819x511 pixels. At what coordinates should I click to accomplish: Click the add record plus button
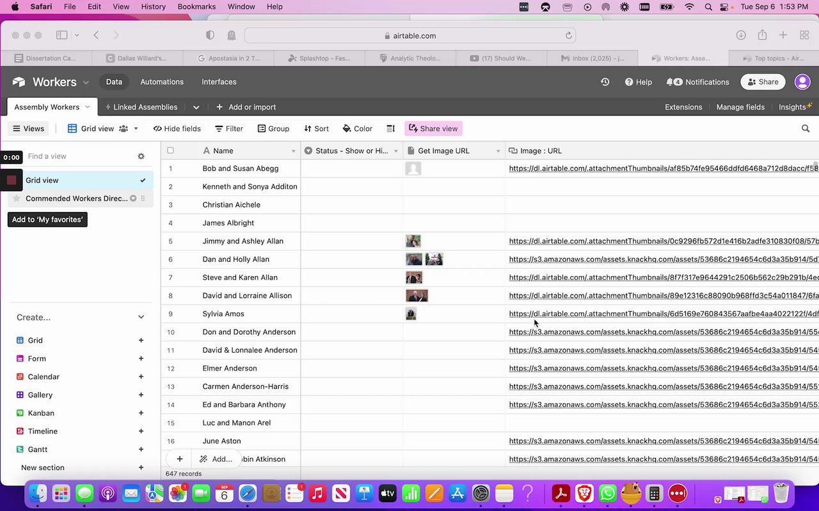(x=180, y=459)
